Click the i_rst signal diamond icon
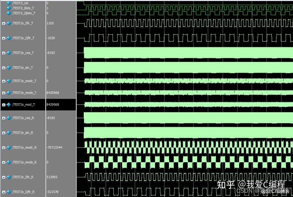Screen dimensions: 293x197 click(9, 3)
